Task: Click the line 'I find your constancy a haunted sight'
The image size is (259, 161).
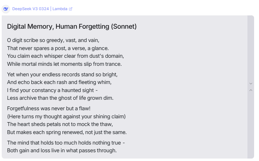Action: pyautogui.click(x=52, y=90)
